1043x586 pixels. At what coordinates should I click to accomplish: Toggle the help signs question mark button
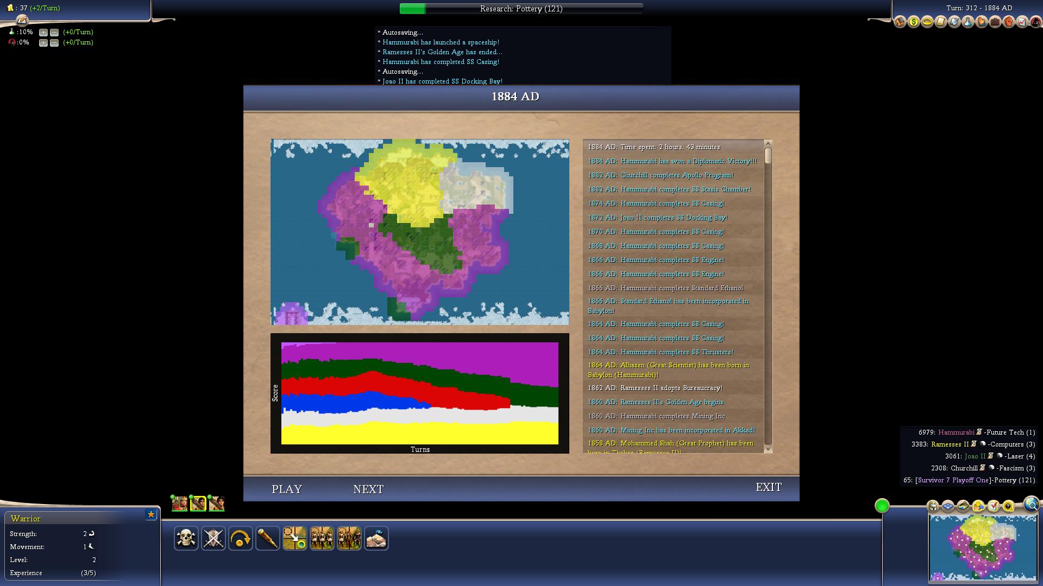click(1009, 506)
